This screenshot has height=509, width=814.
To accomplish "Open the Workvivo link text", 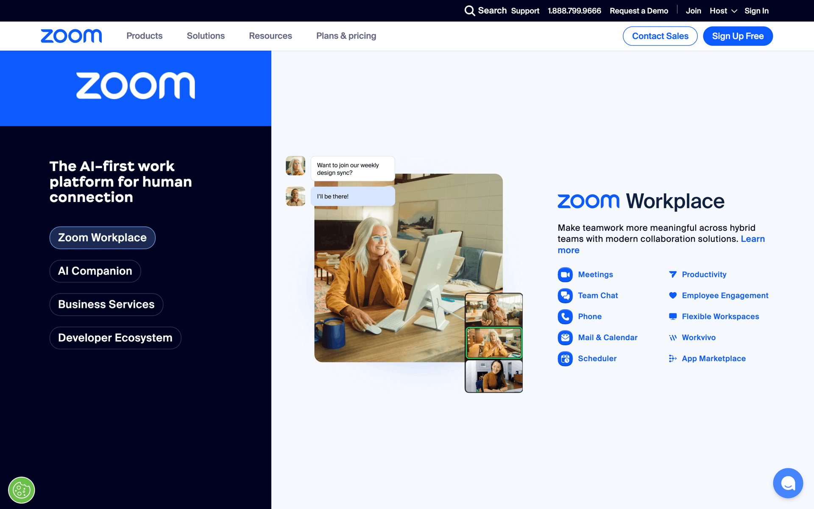I will [x=699, y=338].
